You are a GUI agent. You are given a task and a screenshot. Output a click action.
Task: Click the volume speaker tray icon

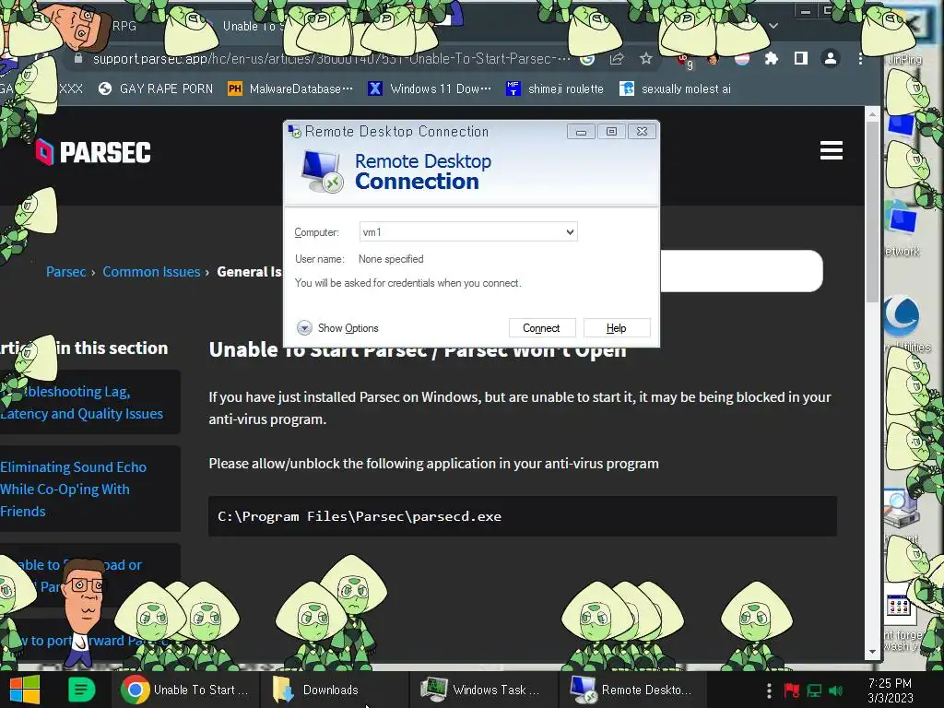(835, 690)
